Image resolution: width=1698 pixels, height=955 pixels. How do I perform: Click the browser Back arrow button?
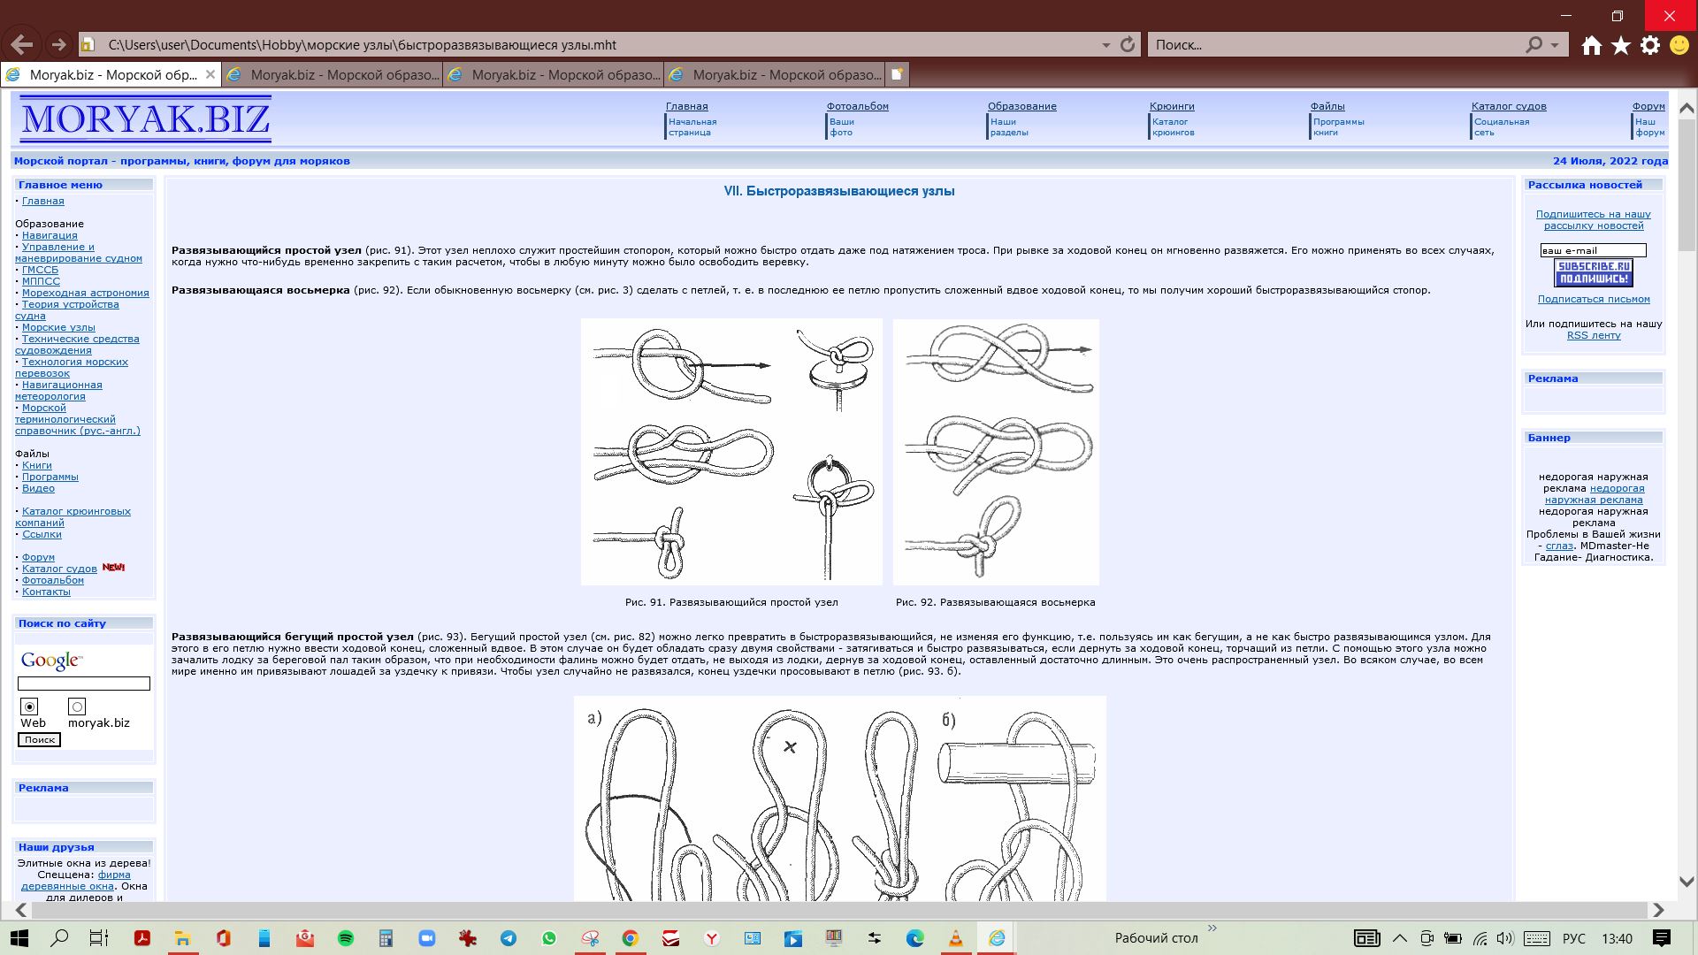coord(22,45)
